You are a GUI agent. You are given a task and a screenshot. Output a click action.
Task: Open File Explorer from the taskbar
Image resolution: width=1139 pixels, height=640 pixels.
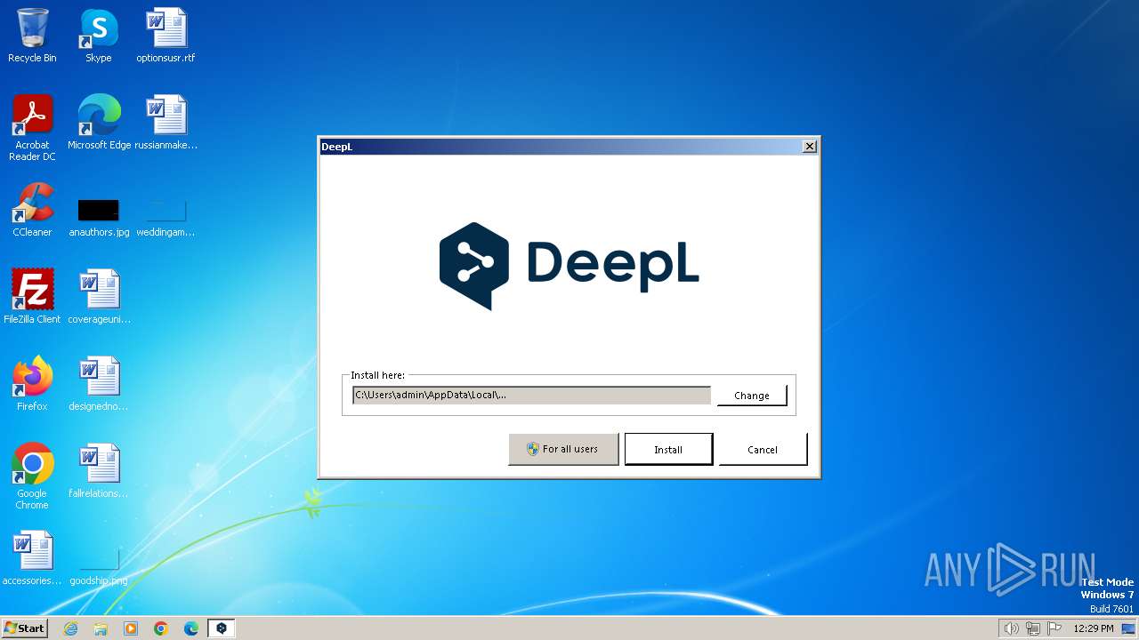pos(101,628)
